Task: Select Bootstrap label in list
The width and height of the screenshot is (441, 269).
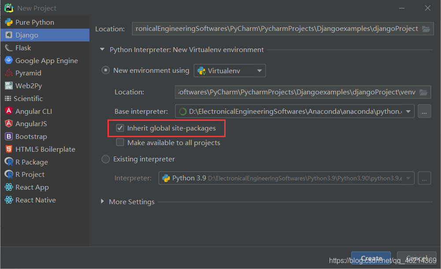Action: 31,136
